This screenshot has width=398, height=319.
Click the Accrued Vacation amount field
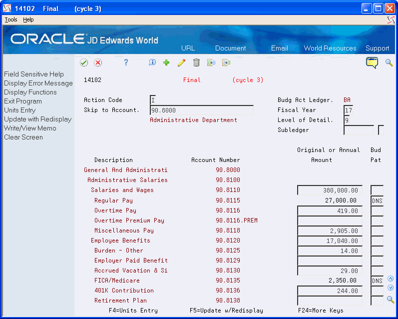point(330,270)
